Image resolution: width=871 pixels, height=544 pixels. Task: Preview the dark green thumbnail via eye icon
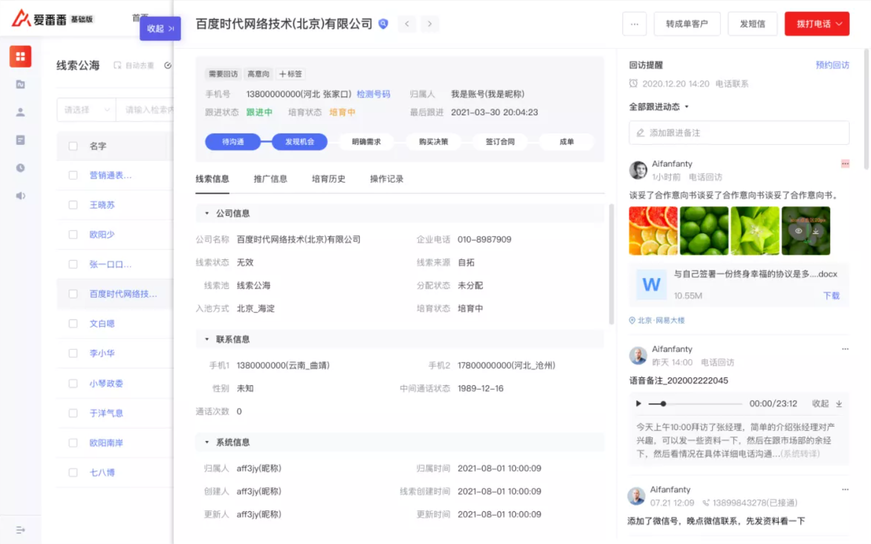pyautogui.click(x=798, y=231)
